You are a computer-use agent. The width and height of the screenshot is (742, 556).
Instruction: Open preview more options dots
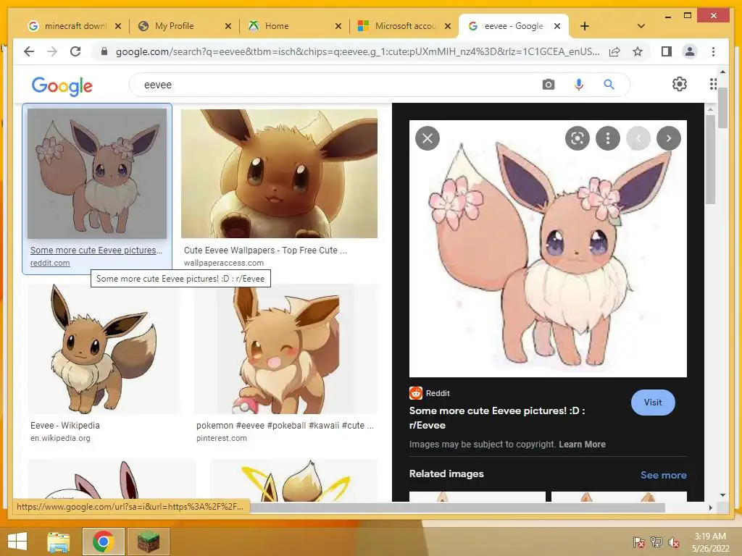pyautogui.click(x=608, y=138)
